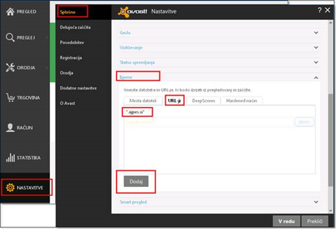Screen dimensions: 336x229
Task: Switch to the URL-ji tab
Action: (x=175, y=101)
